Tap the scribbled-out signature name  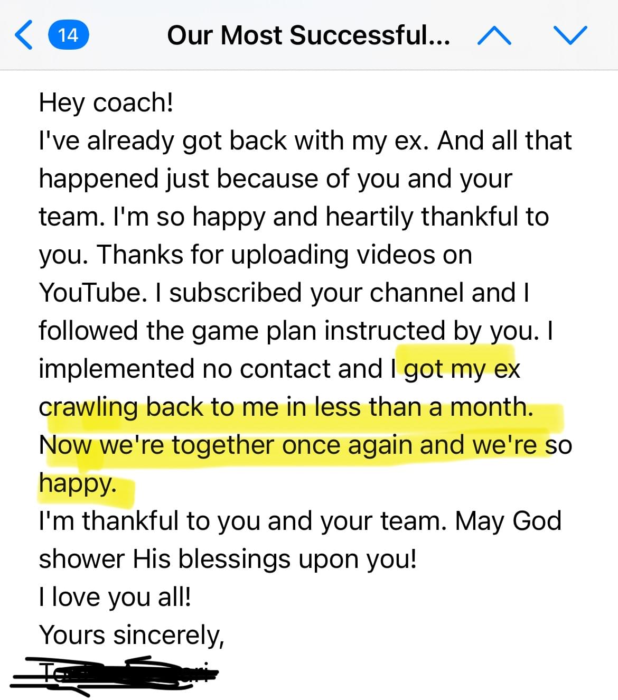click(x=114, y=675)
